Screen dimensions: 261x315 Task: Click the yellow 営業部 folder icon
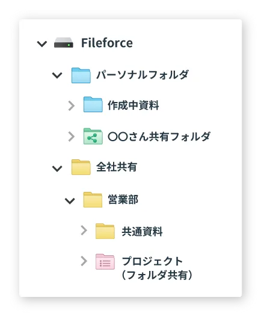(93, 200)
